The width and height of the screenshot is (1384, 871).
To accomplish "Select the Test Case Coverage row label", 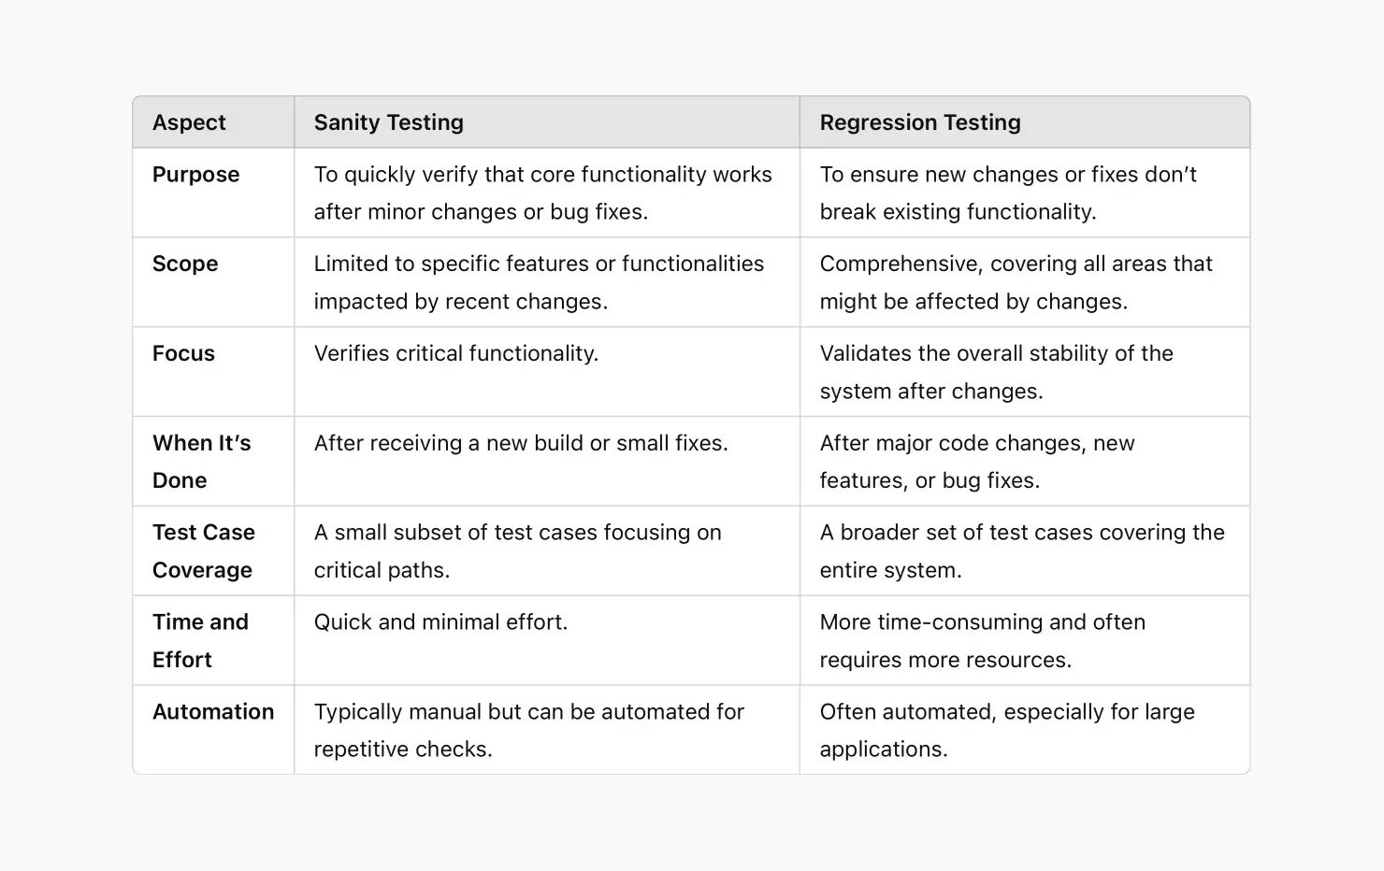I will 203,550.
